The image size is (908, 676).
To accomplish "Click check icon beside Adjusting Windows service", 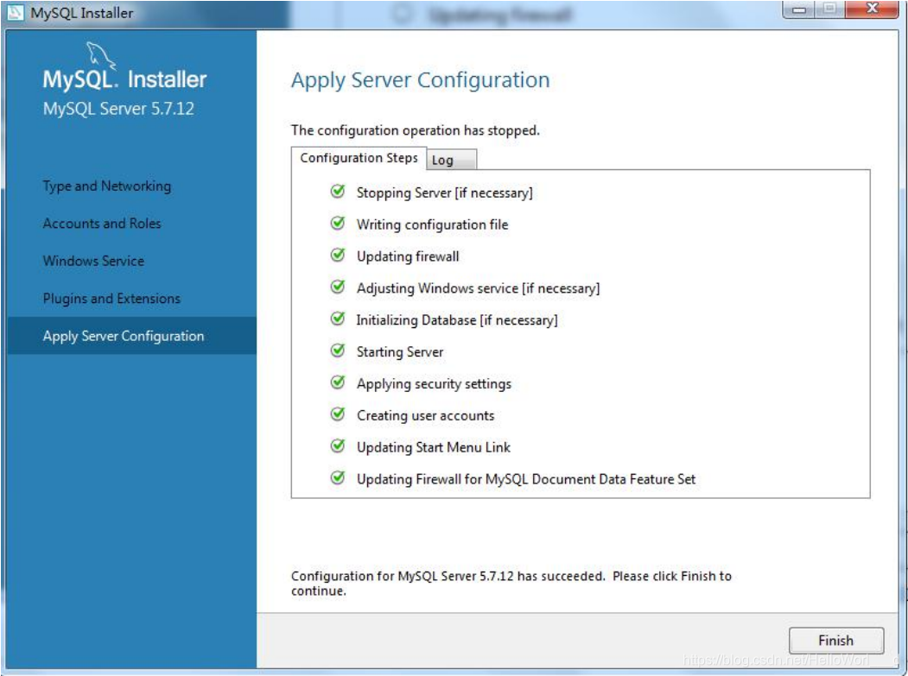I will pos(338,287).
